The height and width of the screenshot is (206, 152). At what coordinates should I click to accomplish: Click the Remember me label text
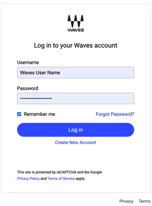click(39, 114)
